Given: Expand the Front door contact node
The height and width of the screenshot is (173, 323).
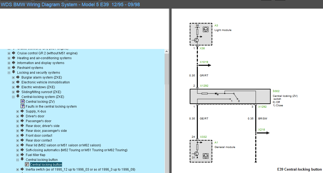Looking at the screenshot, I should pyautogui.click(x=17, y=136).
